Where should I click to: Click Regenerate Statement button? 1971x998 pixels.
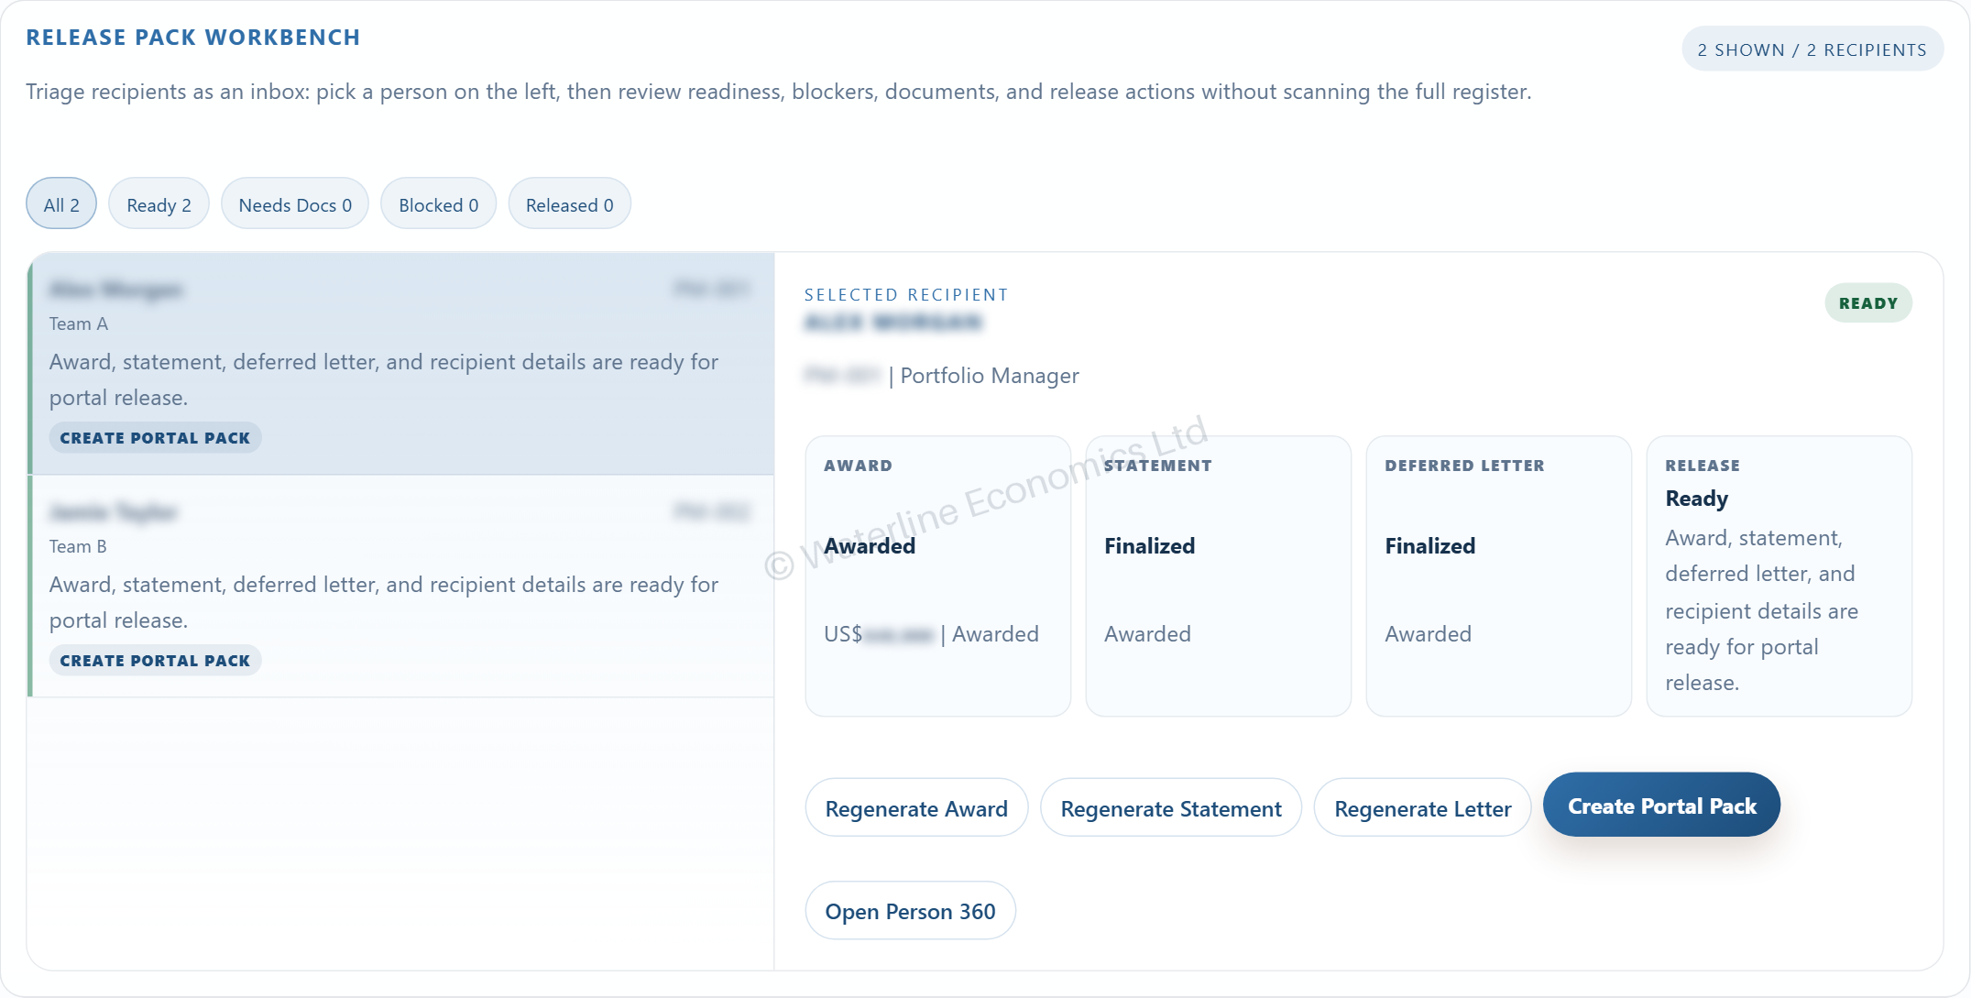click(x=1171, y=808)
